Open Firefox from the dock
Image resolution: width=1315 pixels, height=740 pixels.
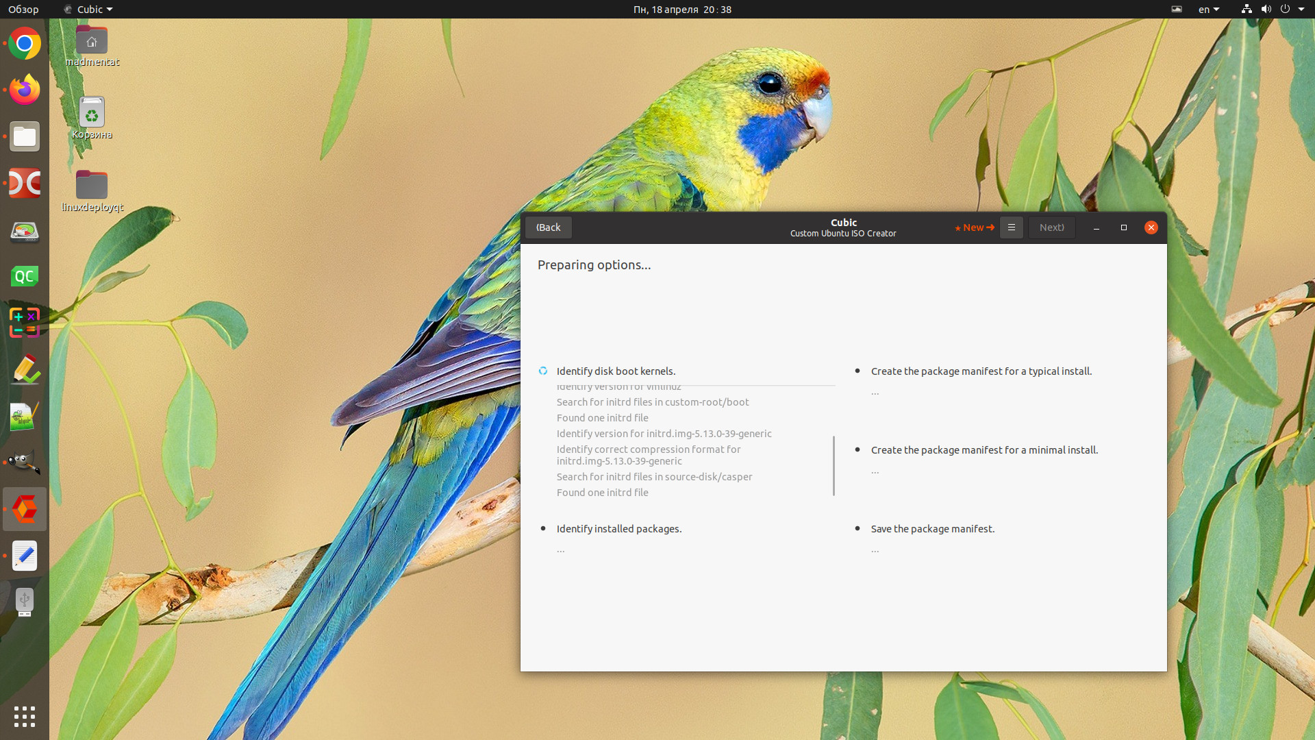coord(25,90)
